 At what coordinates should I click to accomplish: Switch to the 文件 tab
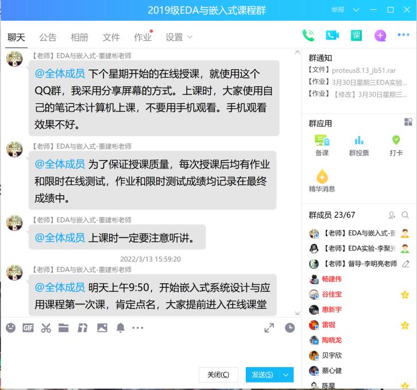[x=111, y=37]
